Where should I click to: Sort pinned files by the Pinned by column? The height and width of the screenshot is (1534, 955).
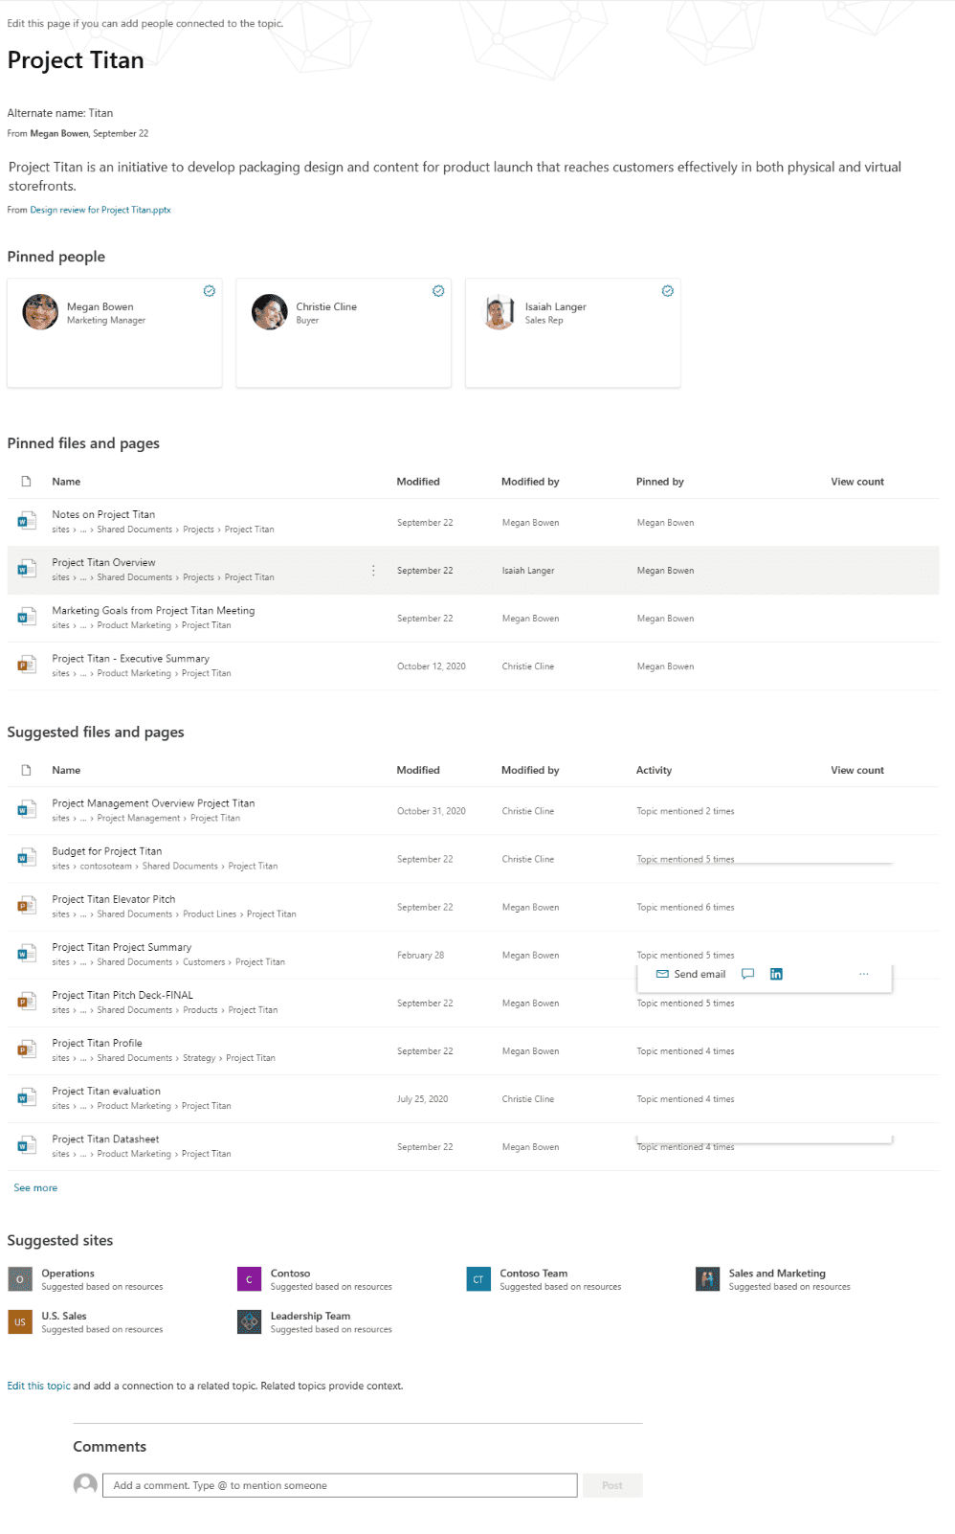click(659, 482)
